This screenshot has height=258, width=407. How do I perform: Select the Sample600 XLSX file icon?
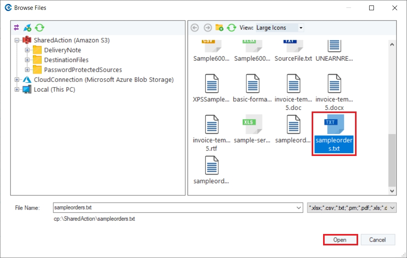coord(252,46)
